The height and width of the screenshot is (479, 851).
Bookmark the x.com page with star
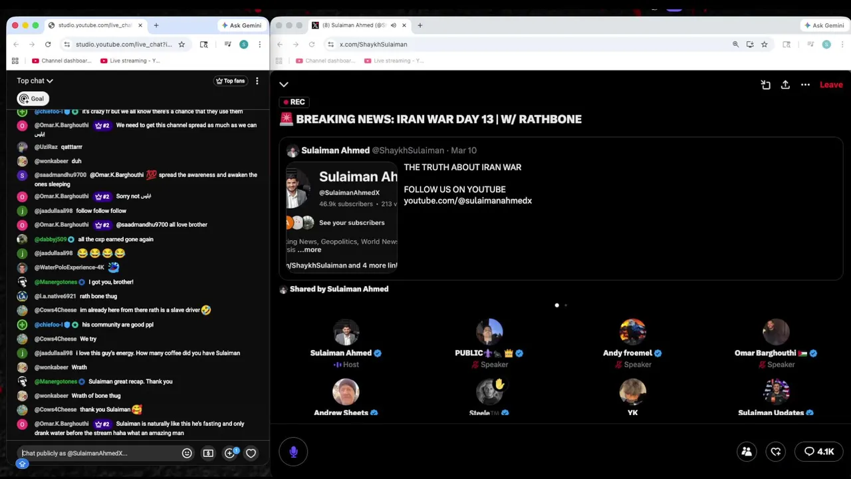(764, 45)
